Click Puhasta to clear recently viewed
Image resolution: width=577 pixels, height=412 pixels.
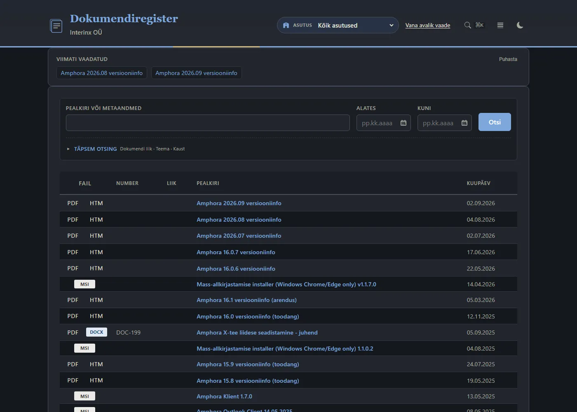(508, 59)
